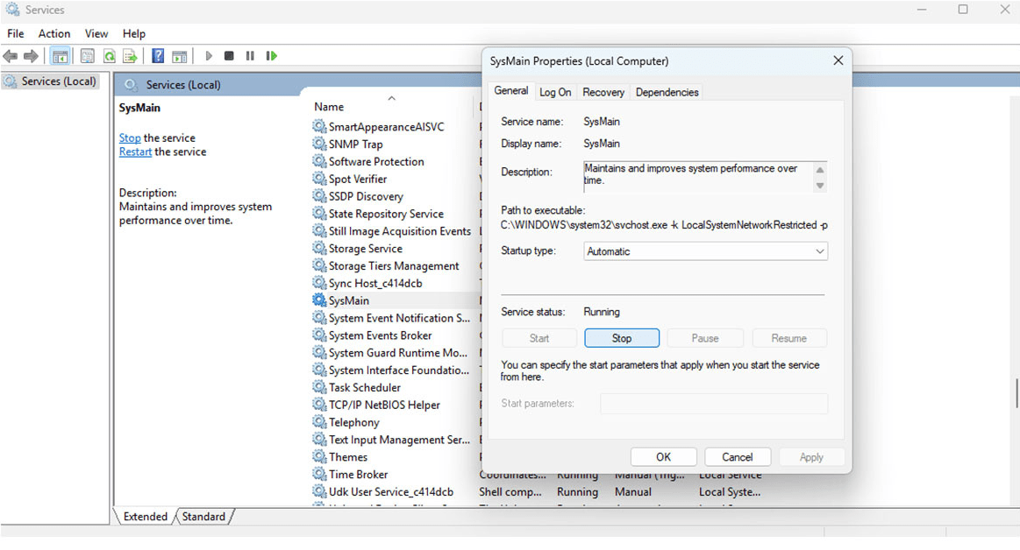Image resolution: width=1020 pixels, height=550 pixels.
Task: Select the General tab in SysMain Properties
Action: (x=510, y=91)
